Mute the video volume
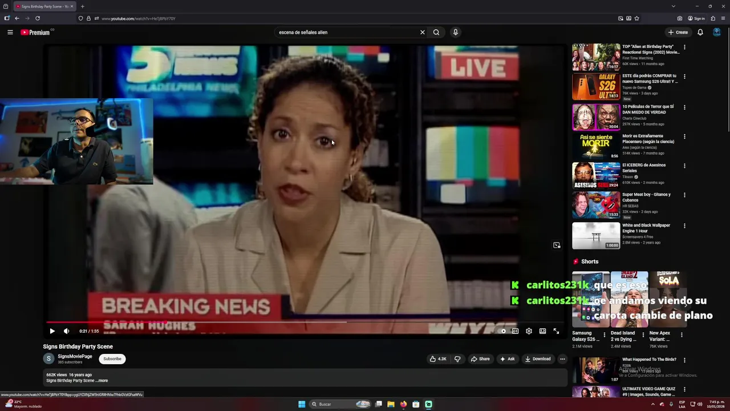730x411 pixels. click(66, 331)
